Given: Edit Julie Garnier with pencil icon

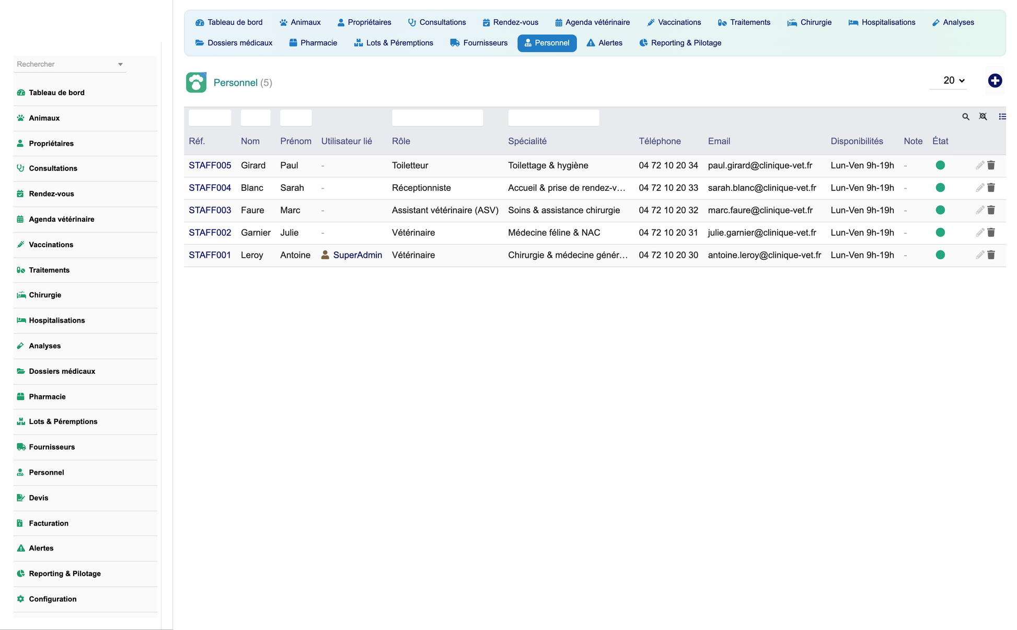Looking at the screenshot, I should [x=980, y=233].
